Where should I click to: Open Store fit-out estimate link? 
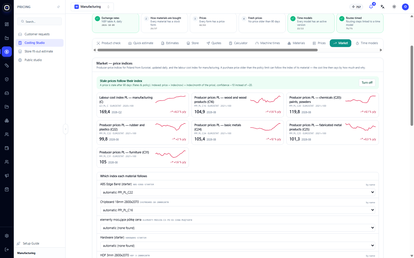(x=40, y=51)
